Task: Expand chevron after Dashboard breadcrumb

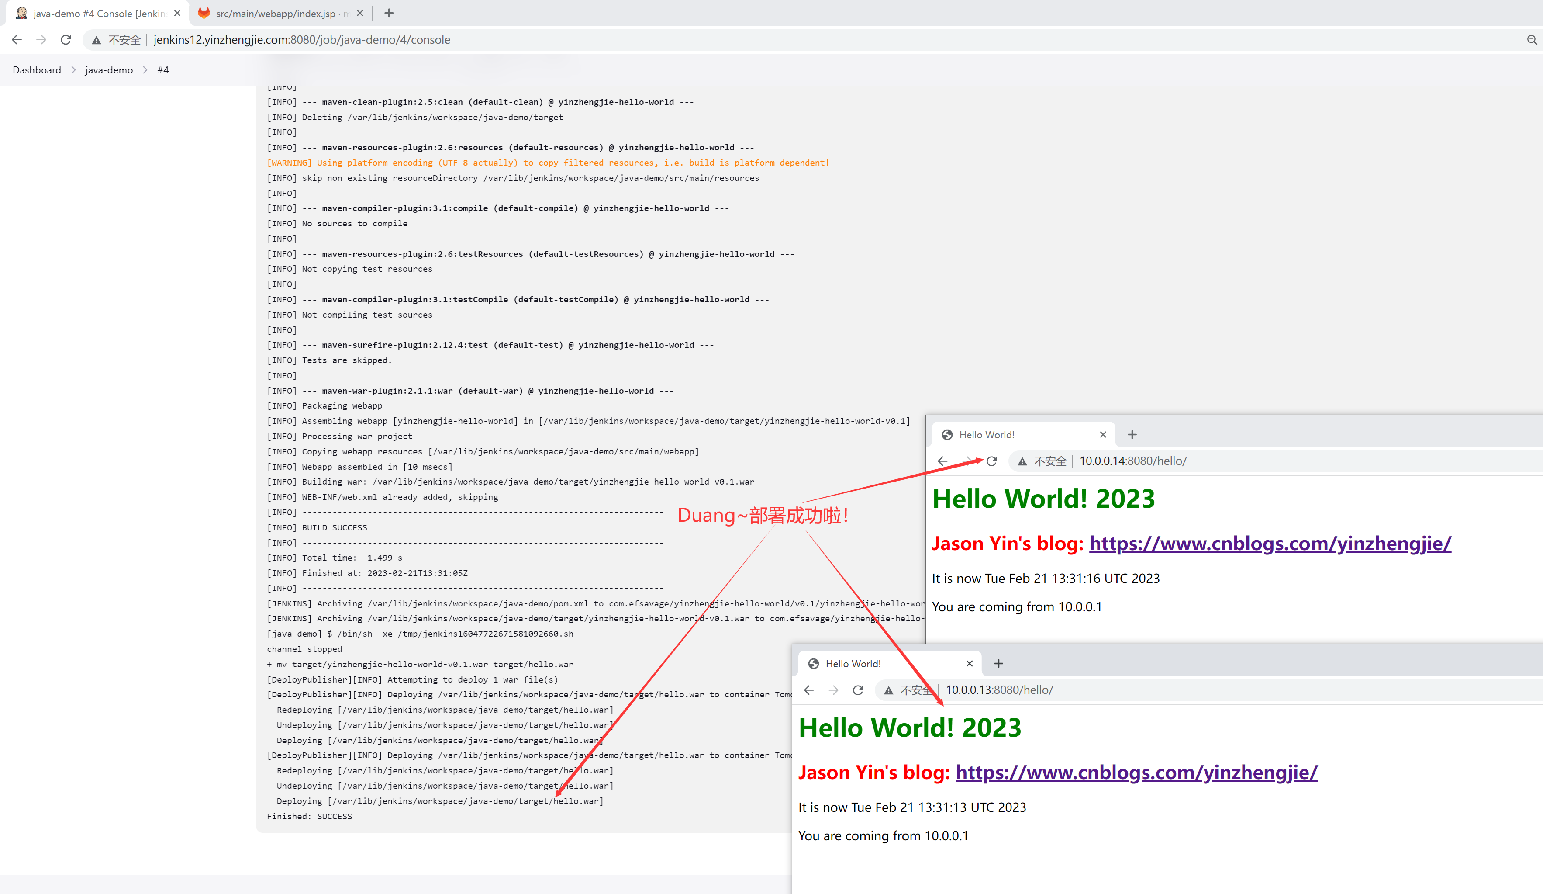Action: [x=73, y=70]
